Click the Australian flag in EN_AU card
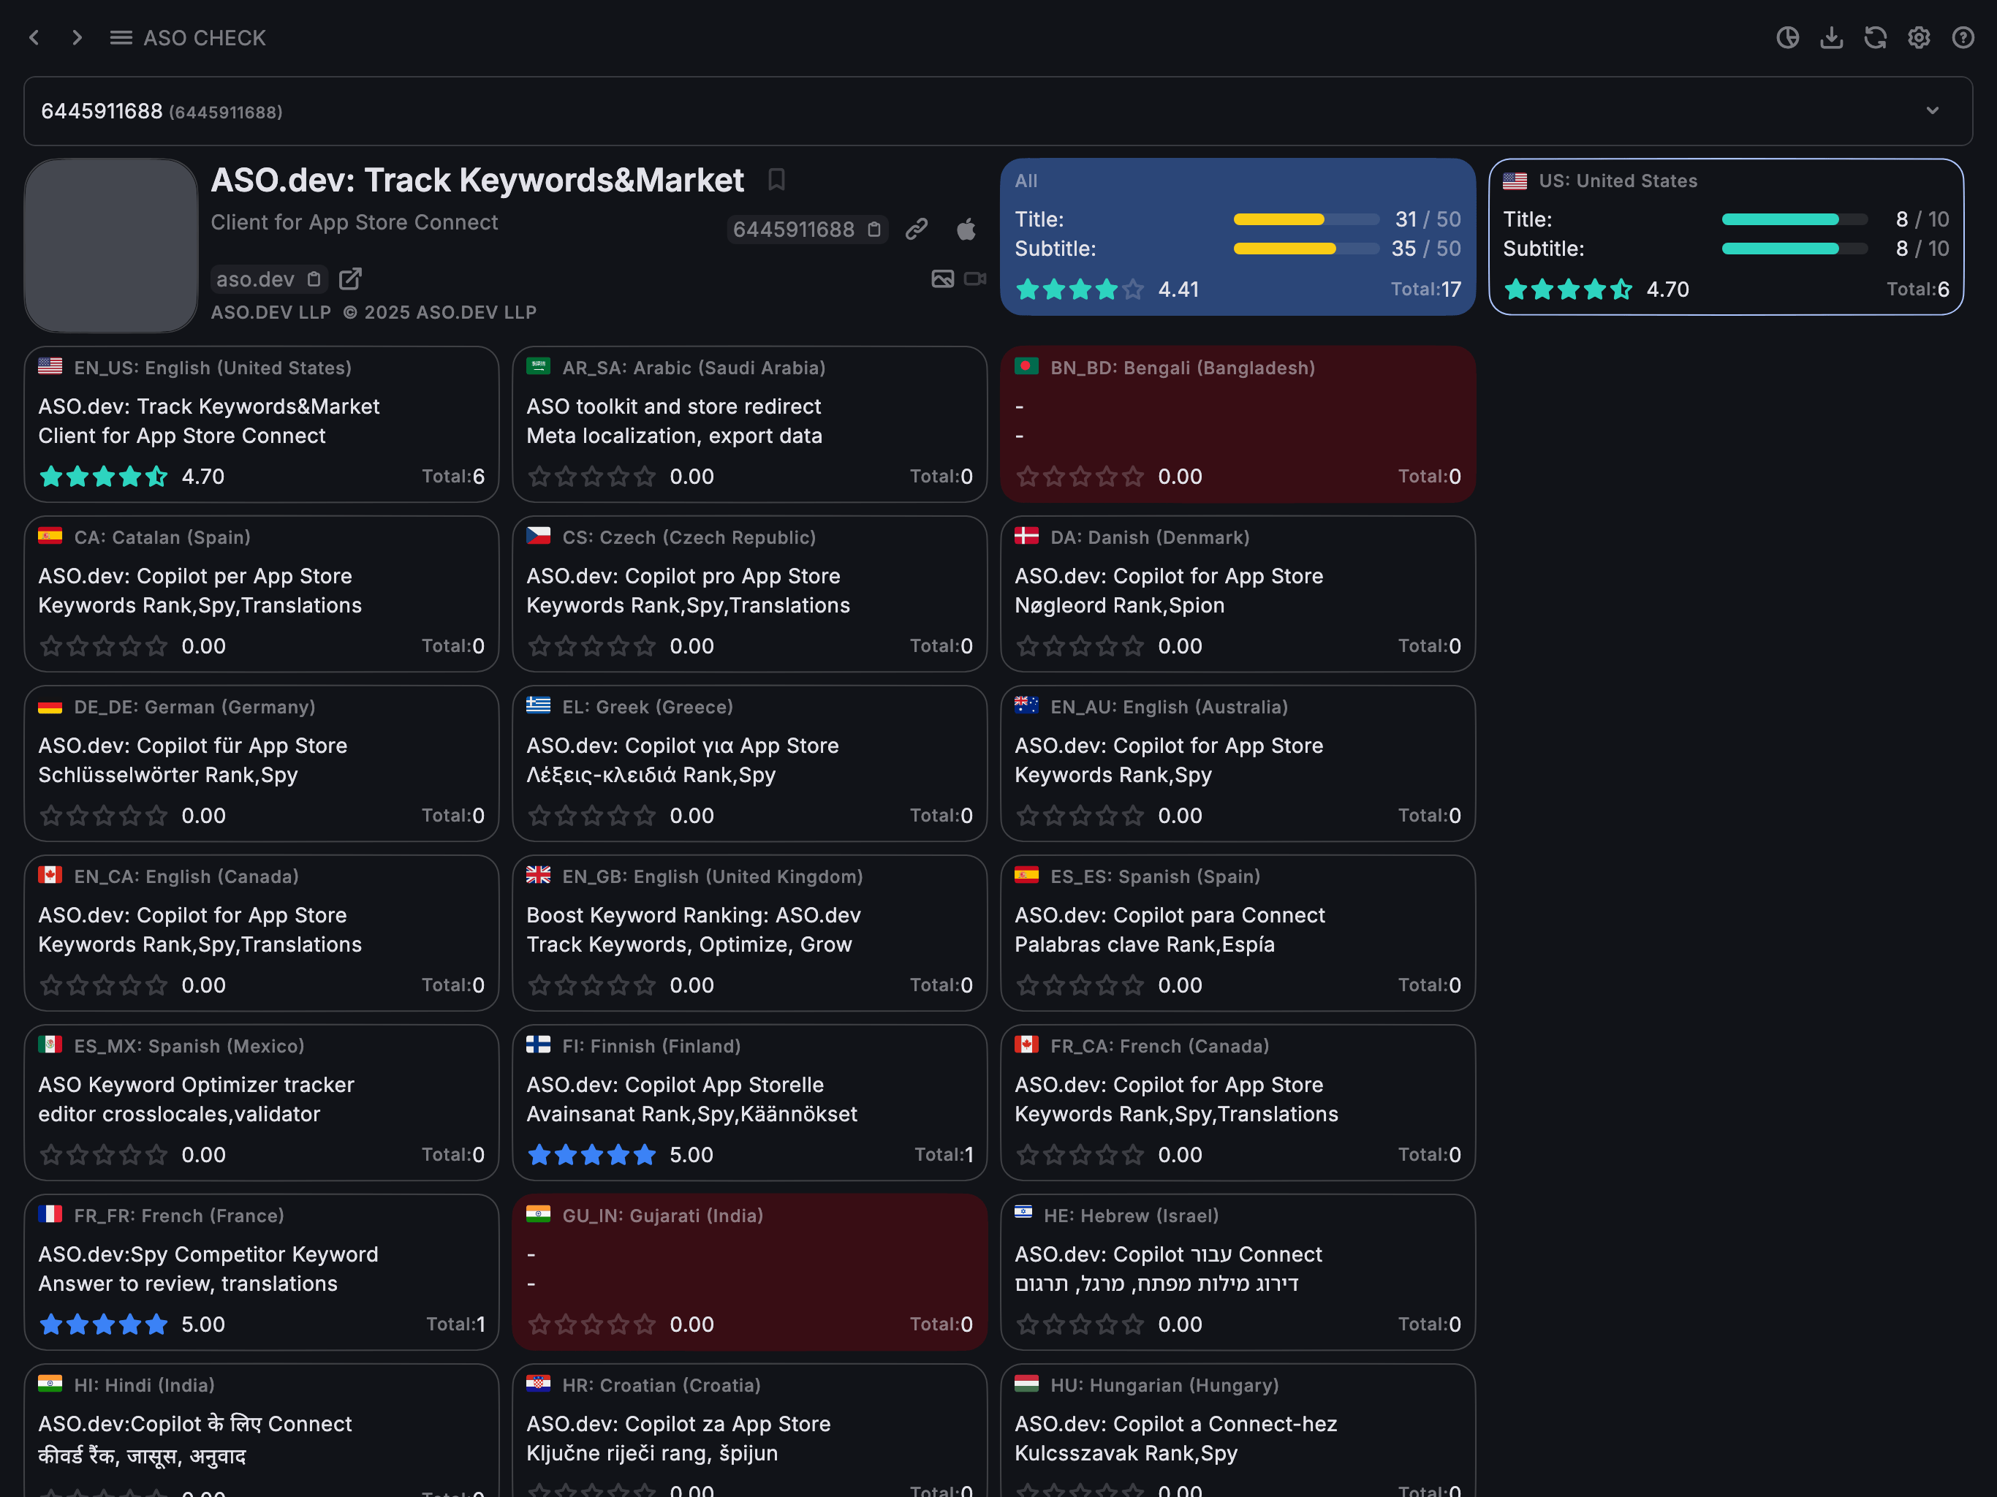Viewport: 1997px width, 1497px height. (x=1026, y=706)
